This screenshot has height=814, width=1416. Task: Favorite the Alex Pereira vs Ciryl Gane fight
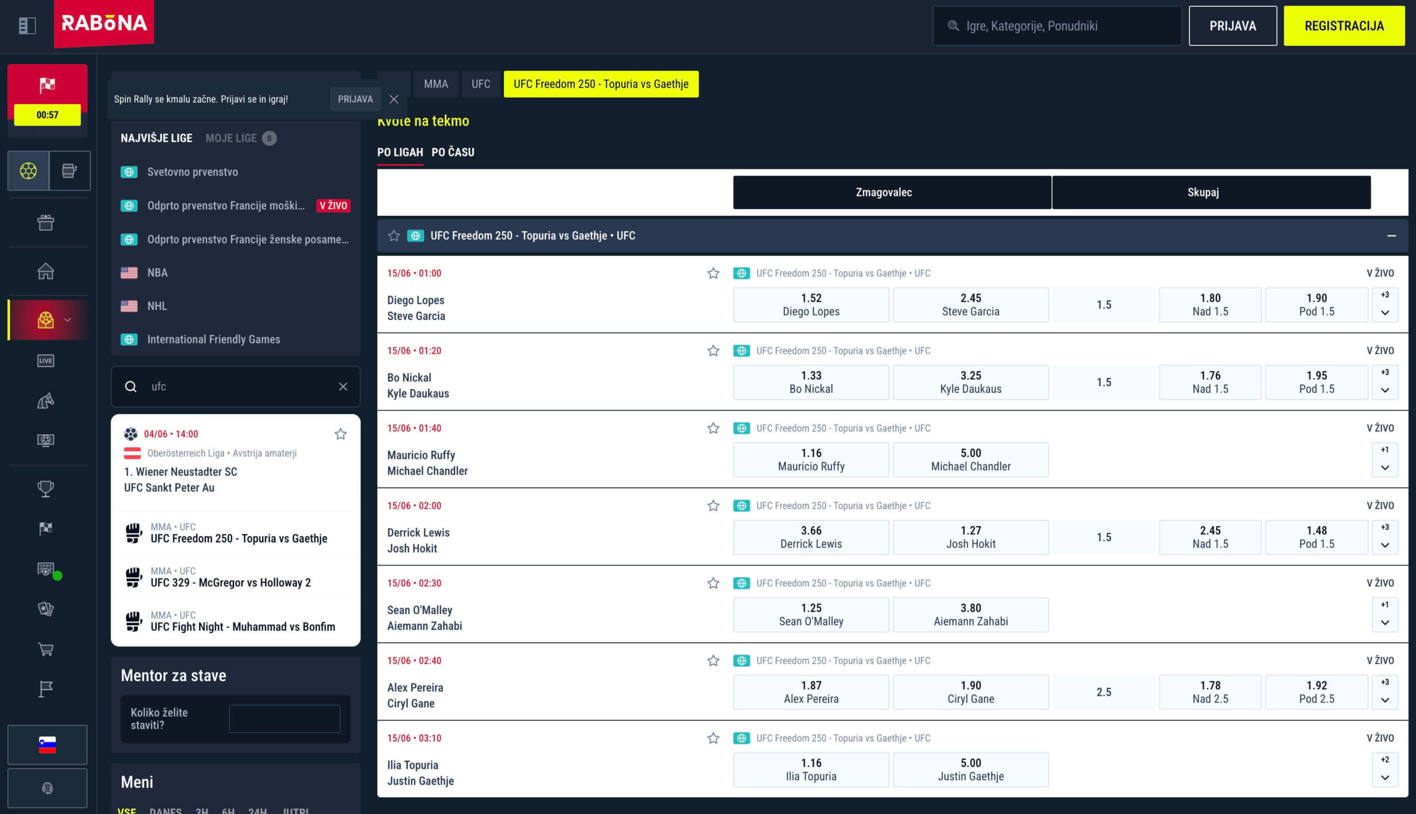[713, 661]
